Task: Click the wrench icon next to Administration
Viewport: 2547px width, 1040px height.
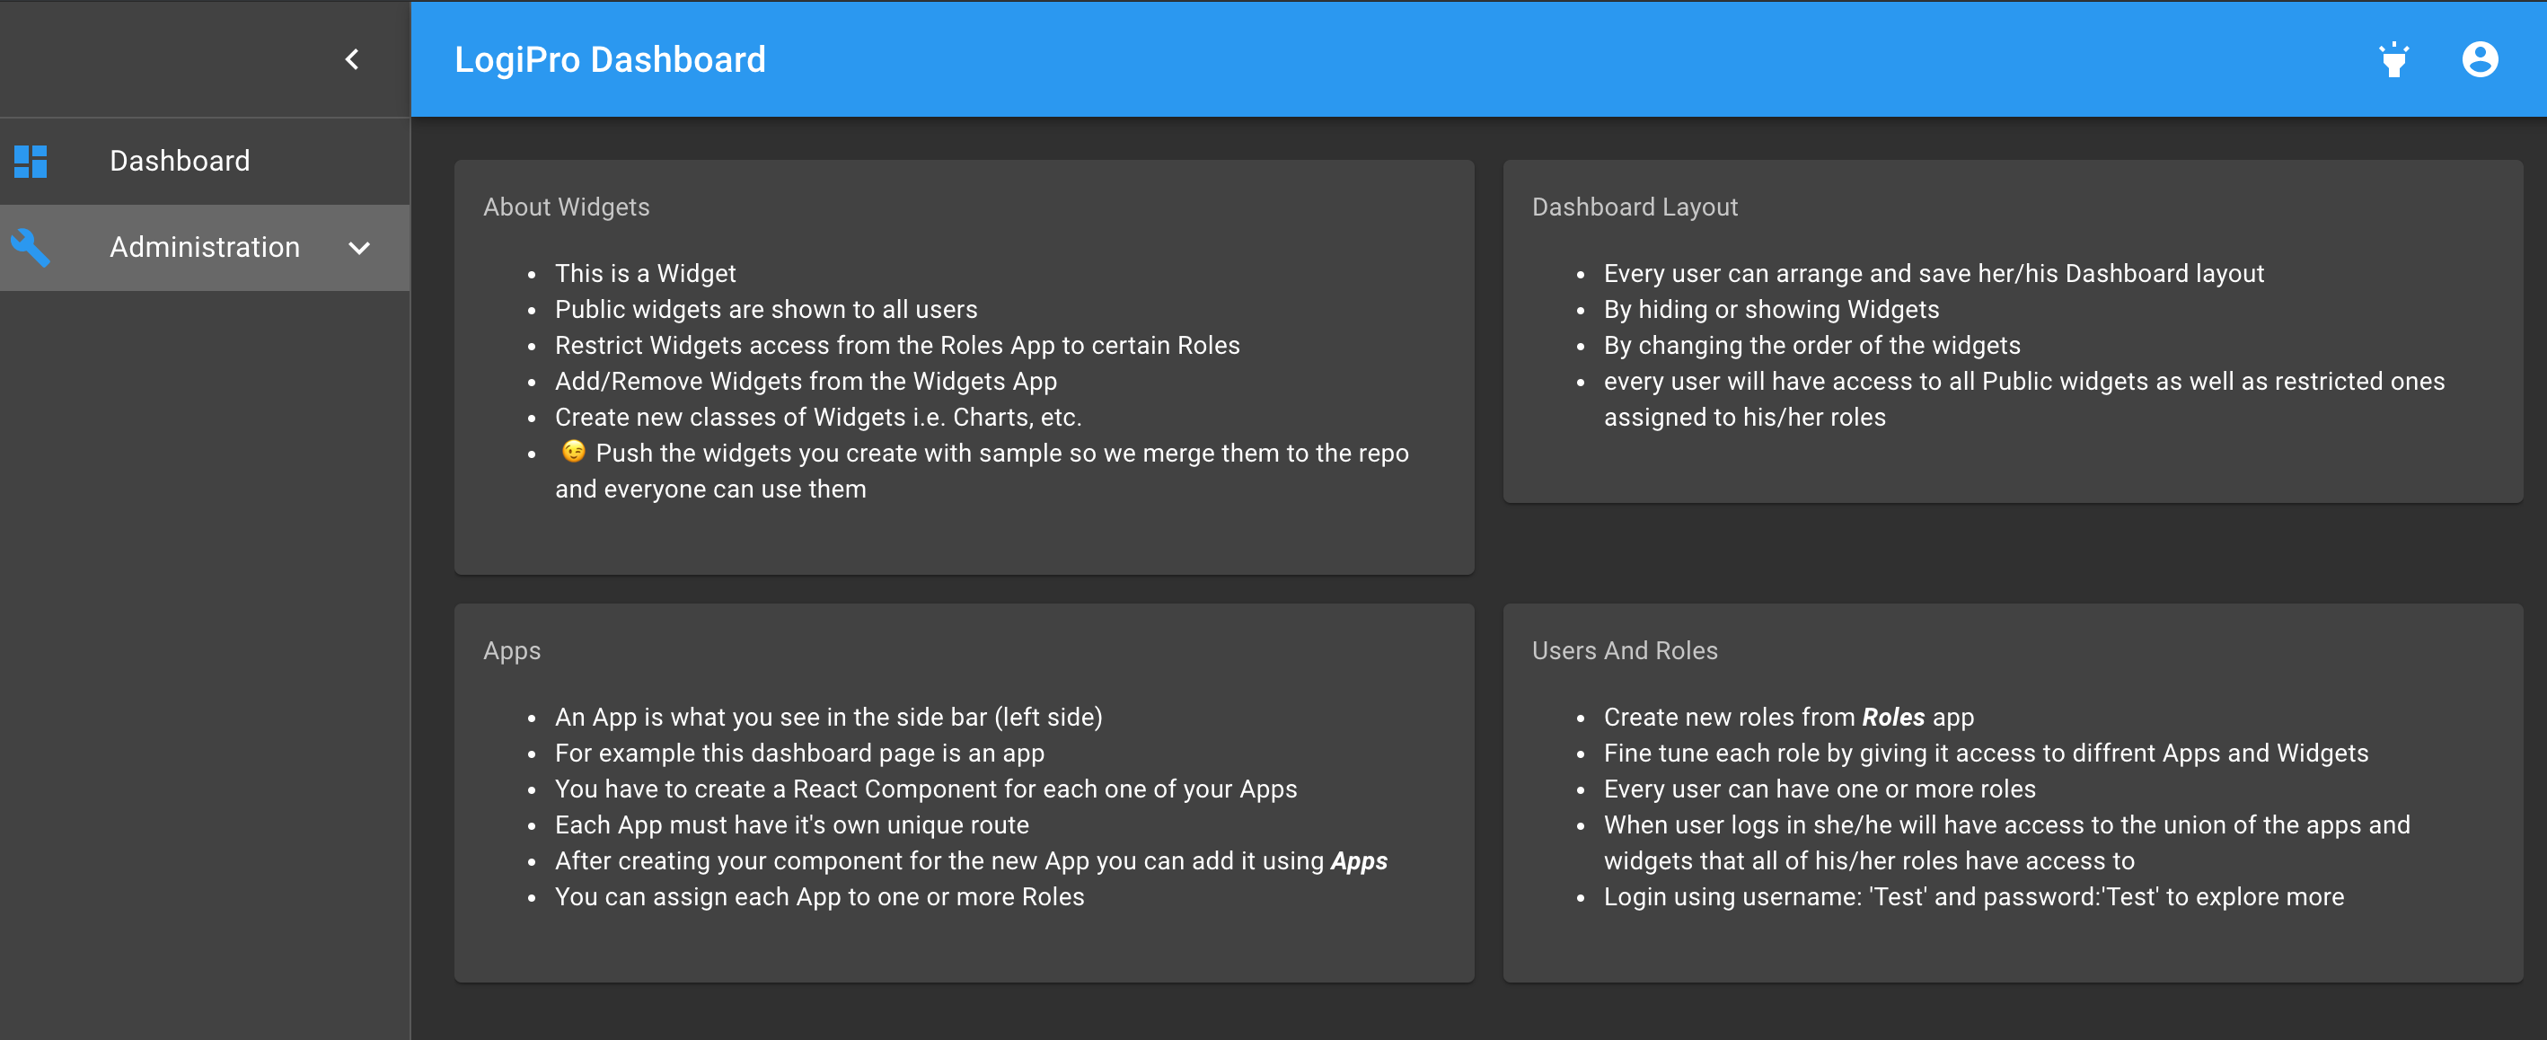Action: (x=32, y=247)
